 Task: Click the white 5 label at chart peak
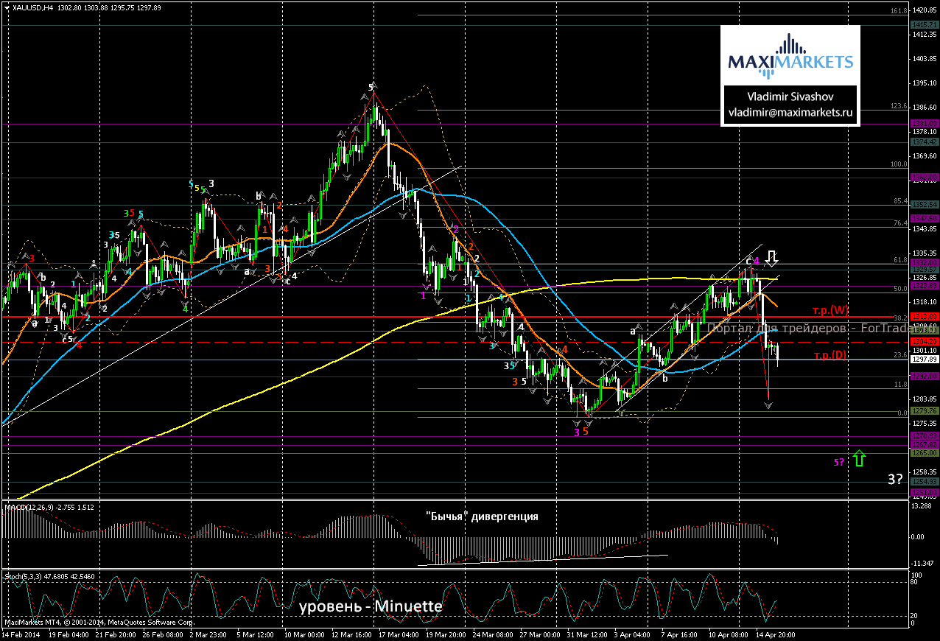click(372, 87)
